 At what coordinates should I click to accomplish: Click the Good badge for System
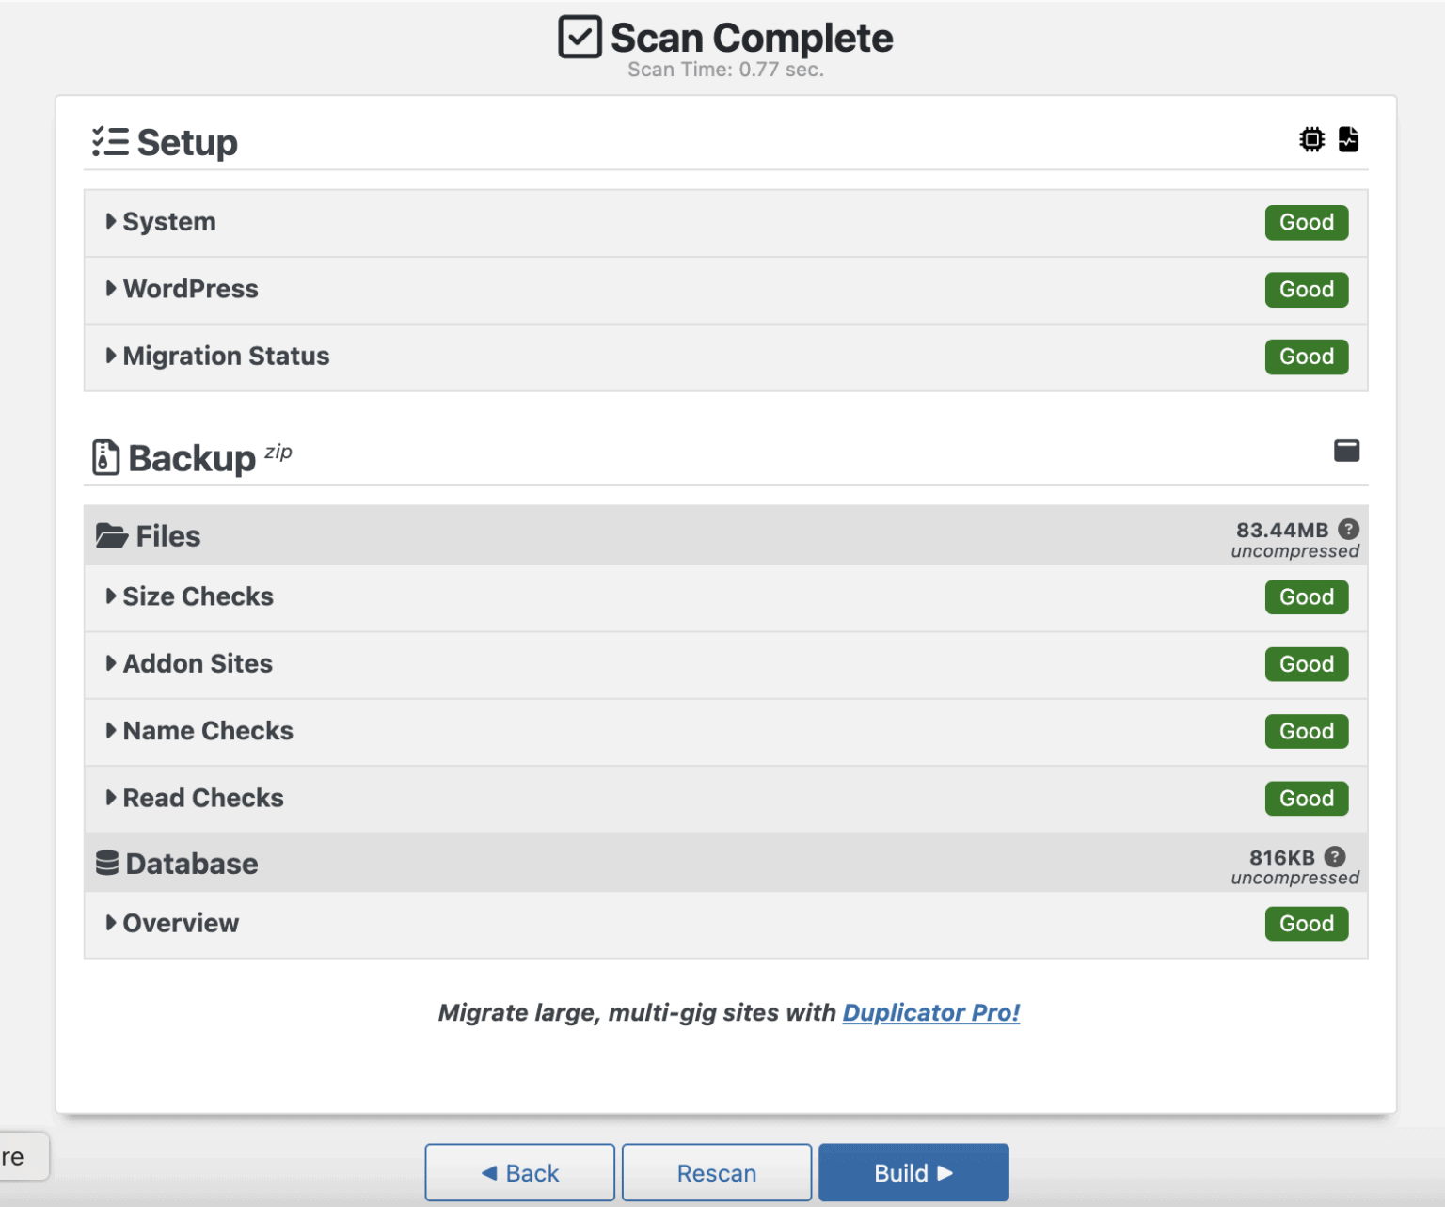(x=1307, y=222)
